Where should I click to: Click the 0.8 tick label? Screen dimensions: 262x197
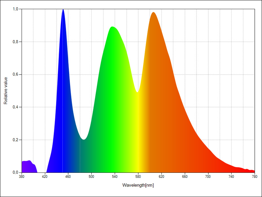point(15,42)
